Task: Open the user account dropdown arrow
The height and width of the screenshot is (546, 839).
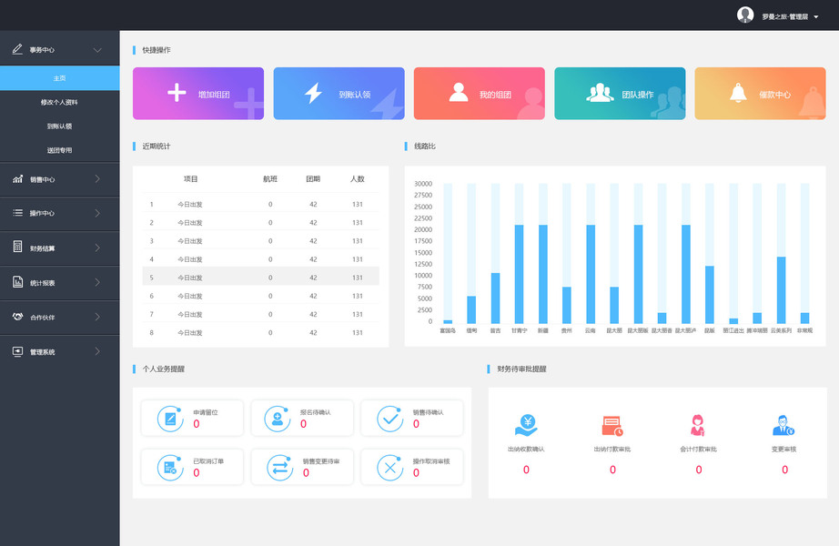Action: (816, 16)
